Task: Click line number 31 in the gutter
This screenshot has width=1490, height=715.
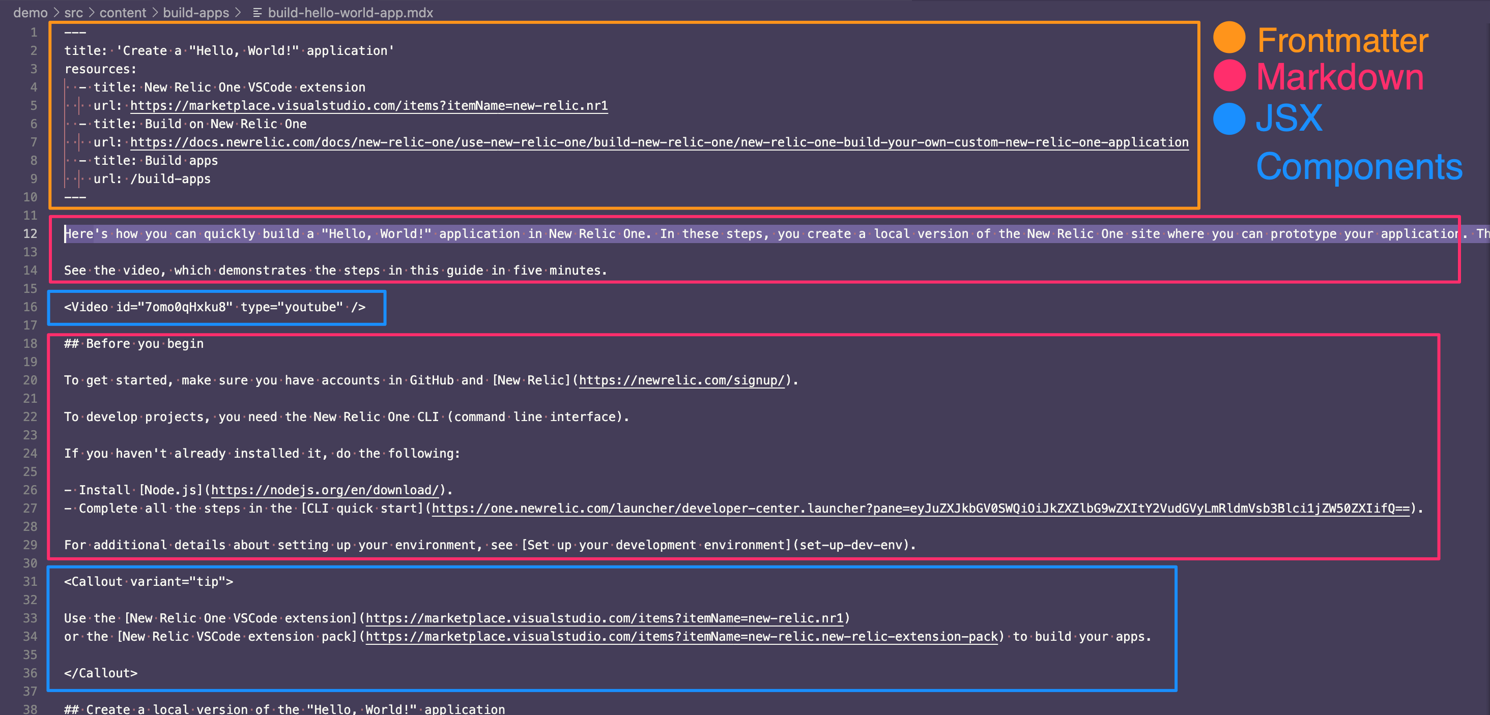Action: pos(30,581)
